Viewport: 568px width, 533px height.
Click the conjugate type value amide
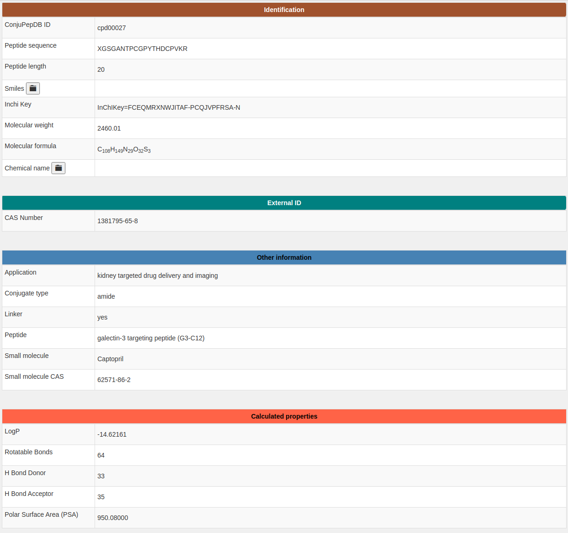pyautogui.click(x=106, y=296)
